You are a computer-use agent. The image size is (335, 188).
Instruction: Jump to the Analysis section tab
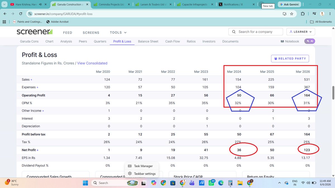tap(66, 41)
